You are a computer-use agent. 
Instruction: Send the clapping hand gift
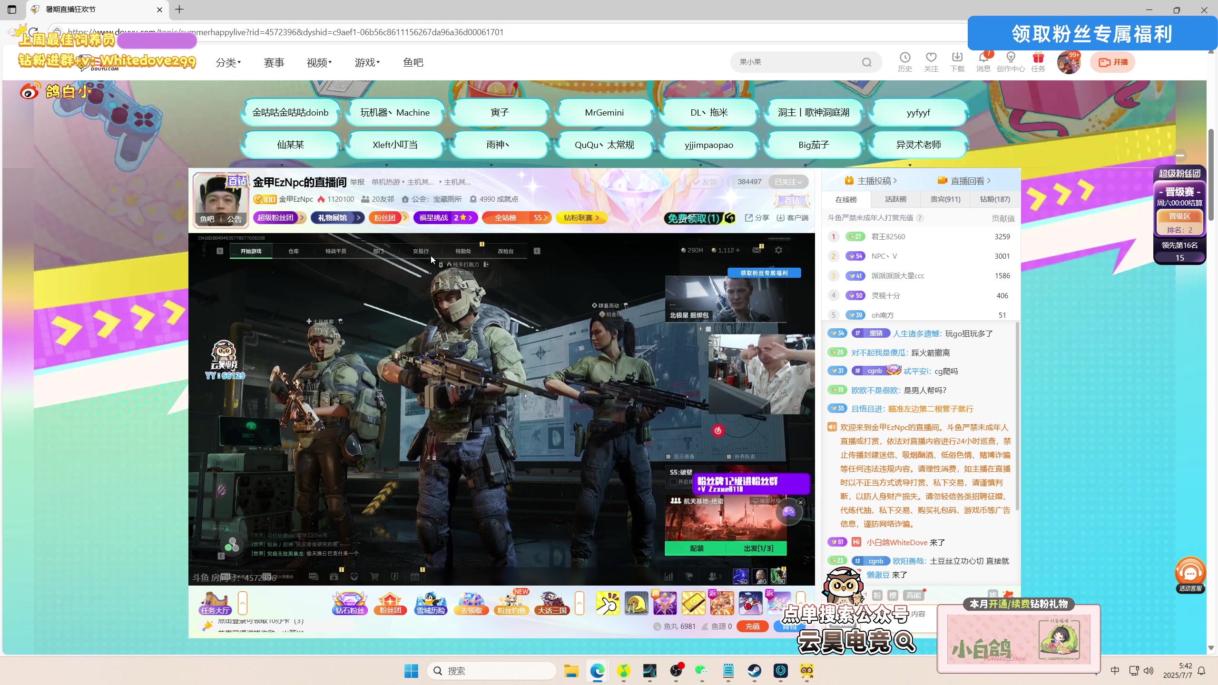[x=608, y=603]
